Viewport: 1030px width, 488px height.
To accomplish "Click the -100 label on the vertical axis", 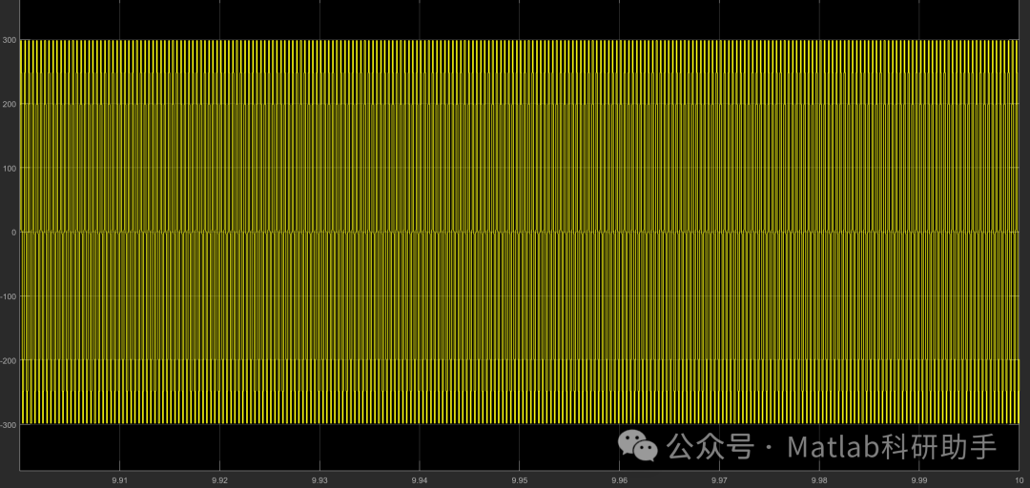I will 9,296.
